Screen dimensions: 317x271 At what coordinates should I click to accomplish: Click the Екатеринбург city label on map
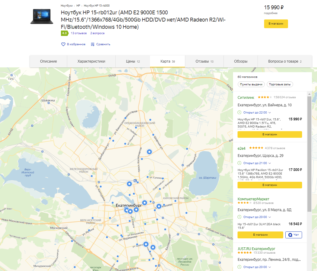pos(128,205)
